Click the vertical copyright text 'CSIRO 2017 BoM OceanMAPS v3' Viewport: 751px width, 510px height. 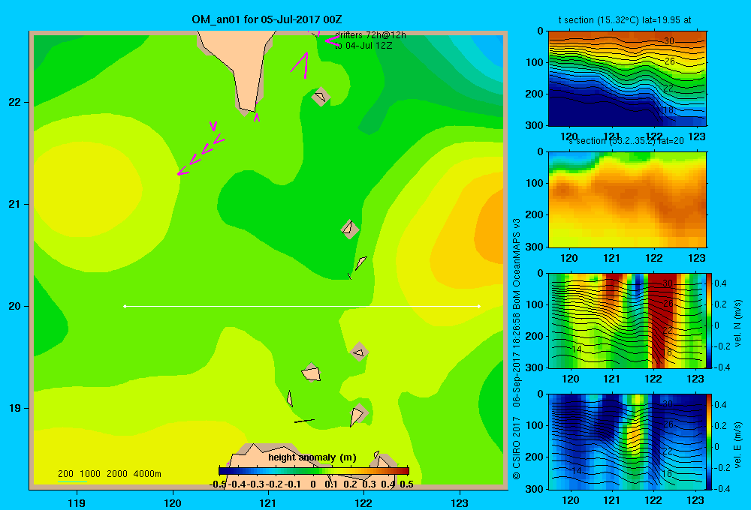point(517,349)
